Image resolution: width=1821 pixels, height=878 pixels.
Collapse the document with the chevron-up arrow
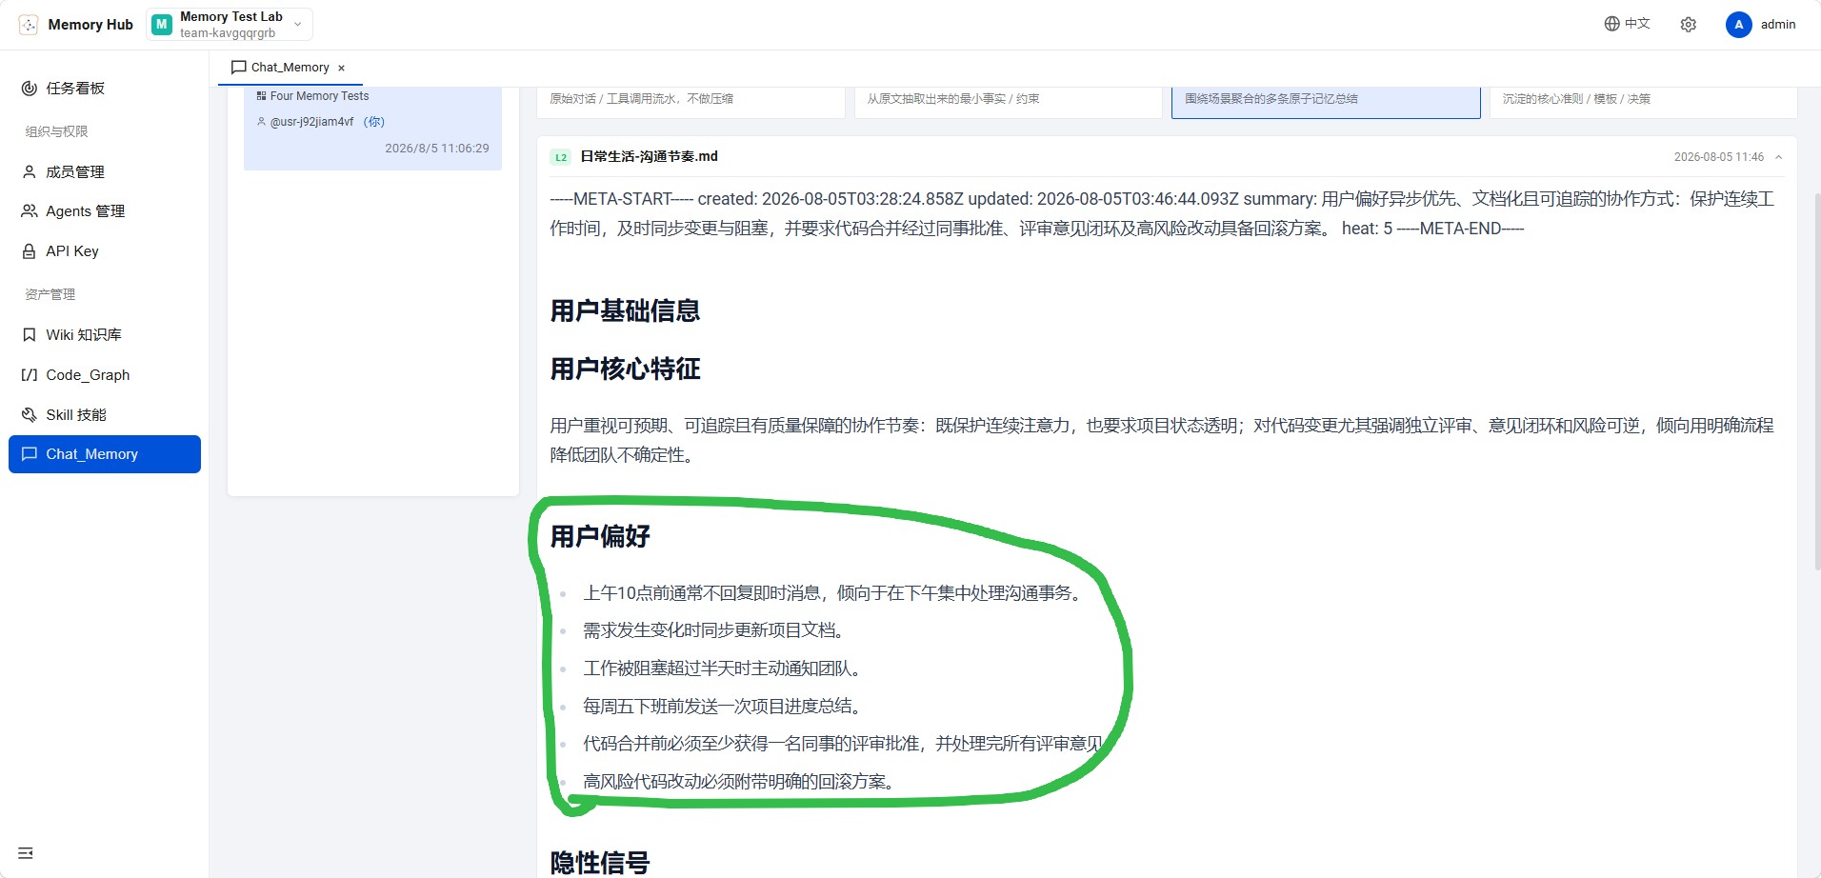point(1778,157)
